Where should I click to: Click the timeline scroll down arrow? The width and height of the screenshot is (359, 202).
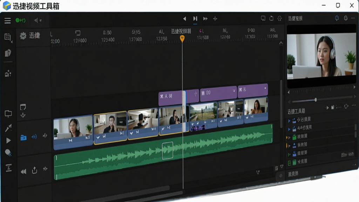tap(282, 167)
